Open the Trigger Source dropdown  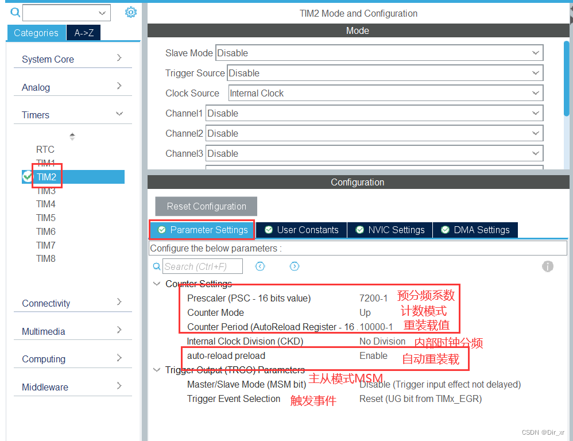point(385,73)
